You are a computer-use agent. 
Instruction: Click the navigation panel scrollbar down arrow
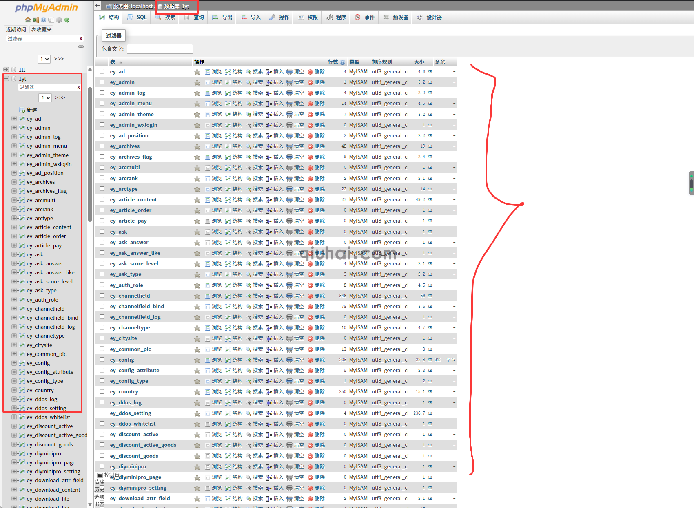pyautogui.click(x=90, y=504)
